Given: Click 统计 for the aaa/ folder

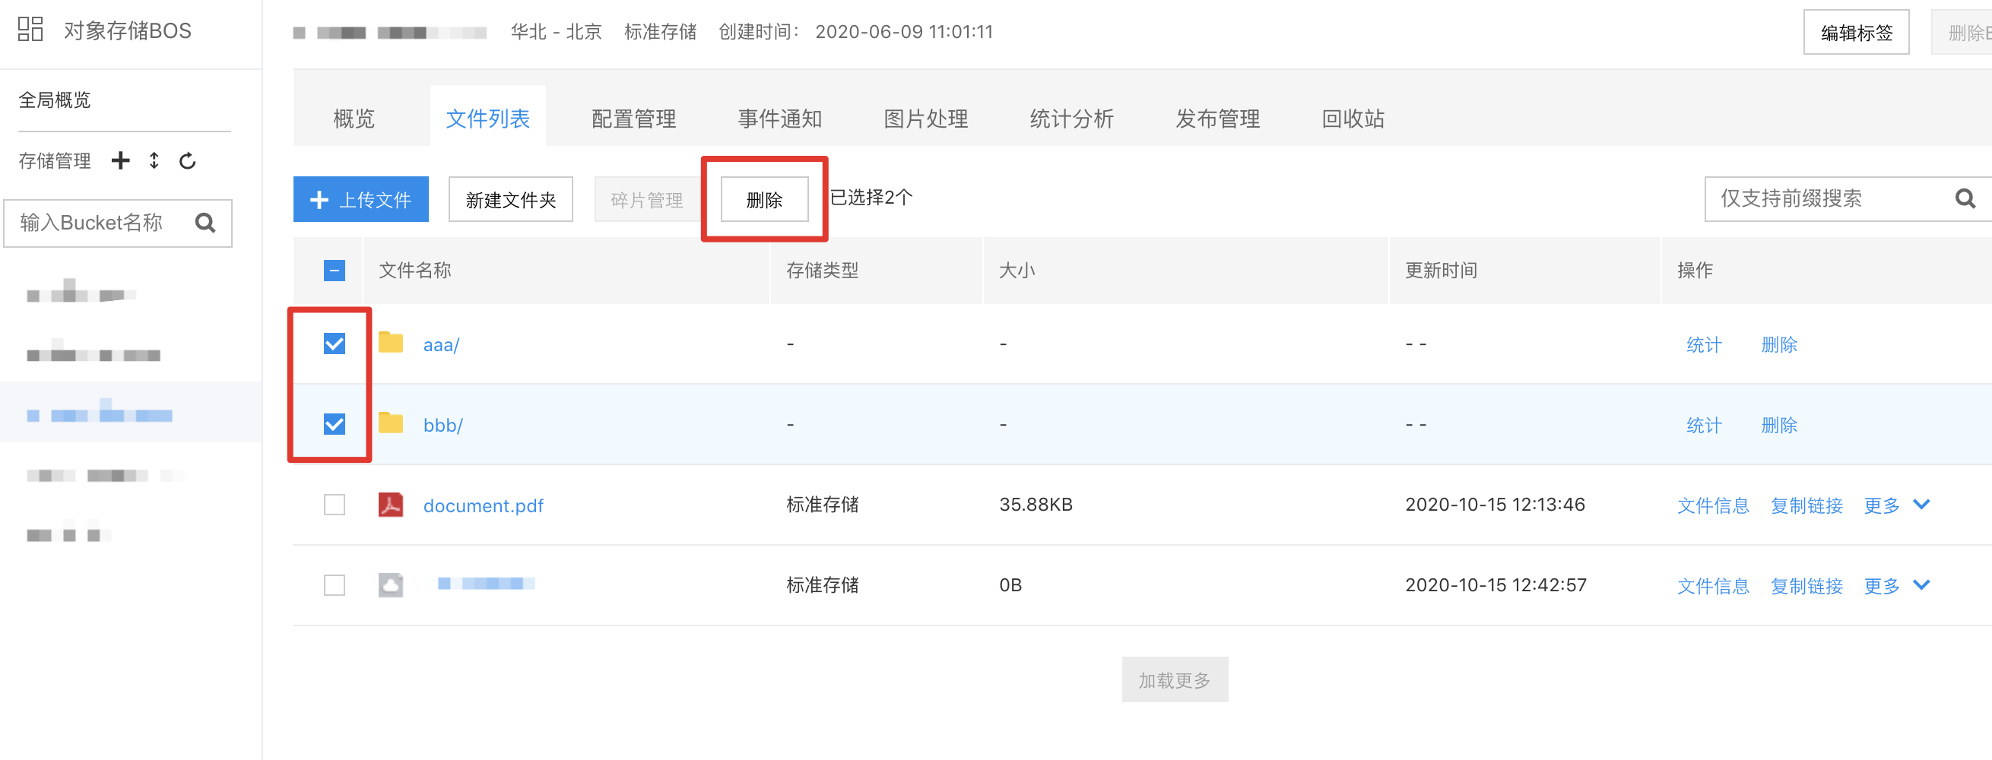Looking at the screenshot, I should (x=1704, y=344).
